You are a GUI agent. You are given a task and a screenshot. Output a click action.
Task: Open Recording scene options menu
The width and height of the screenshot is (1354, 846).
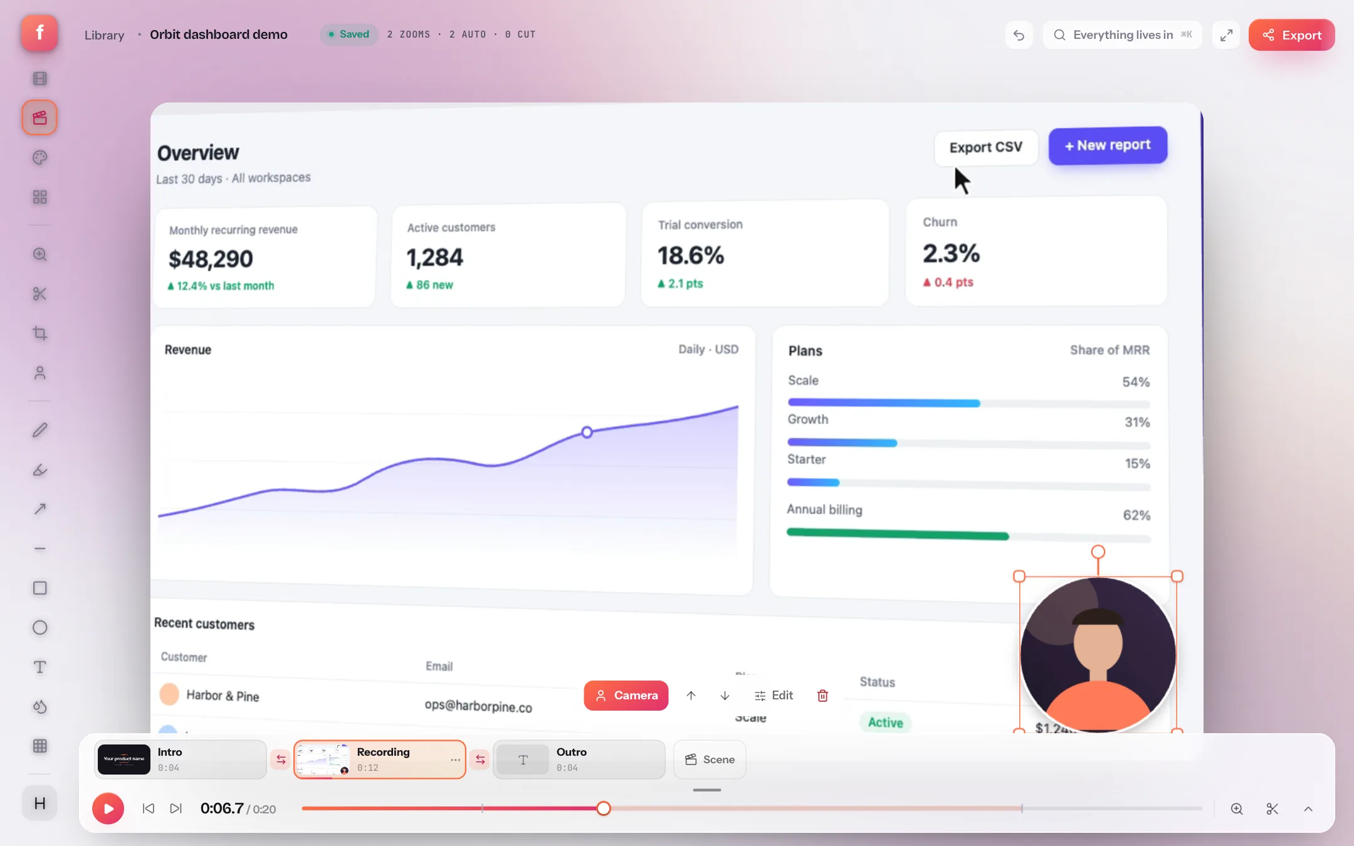tap(455, 760)
